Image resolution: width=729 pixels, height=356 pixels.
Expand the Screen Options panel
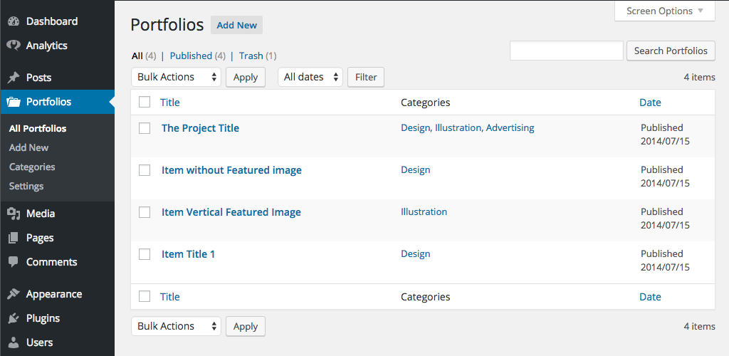(664, 11)
